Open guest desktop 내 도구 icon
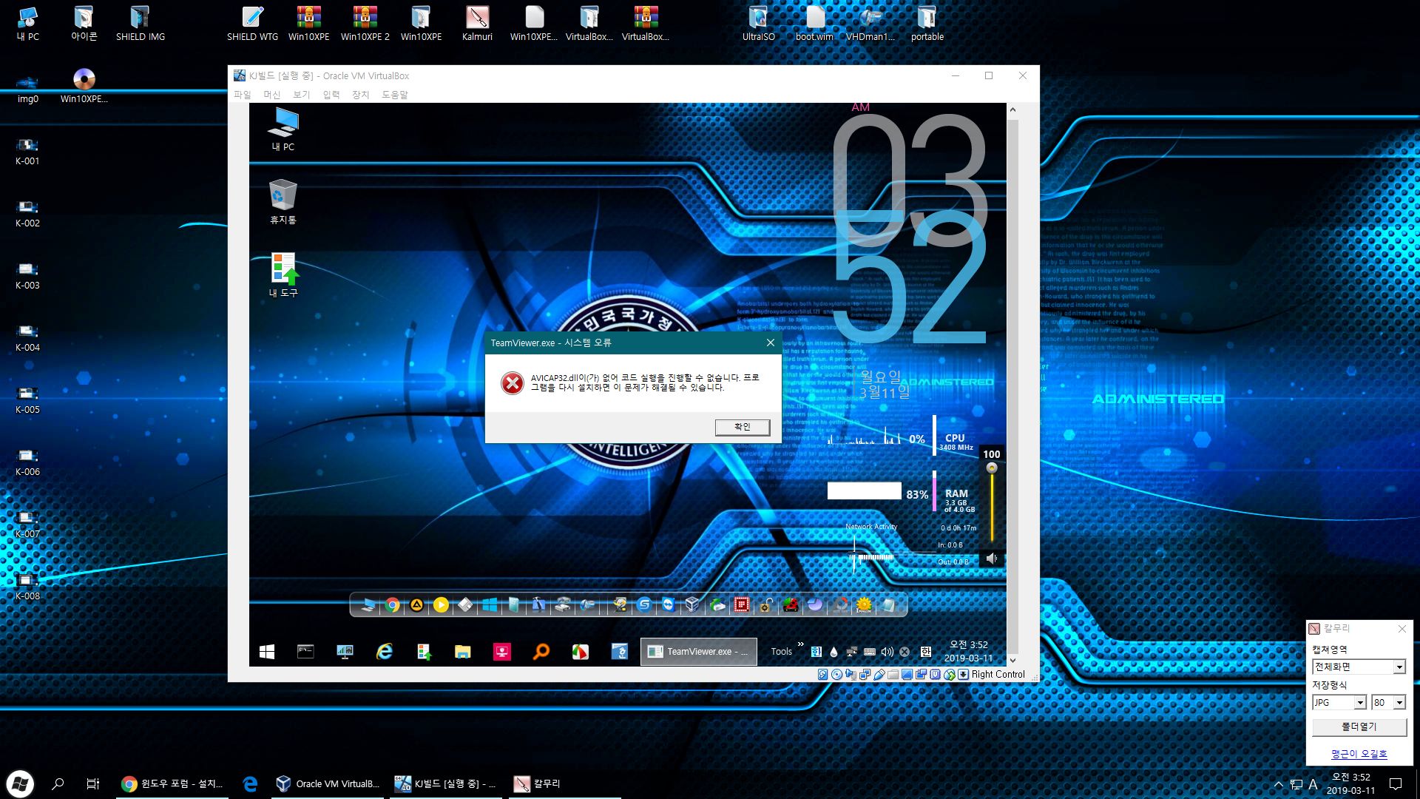The height and width of the screenshot is (799, 1420). [283, 275]
